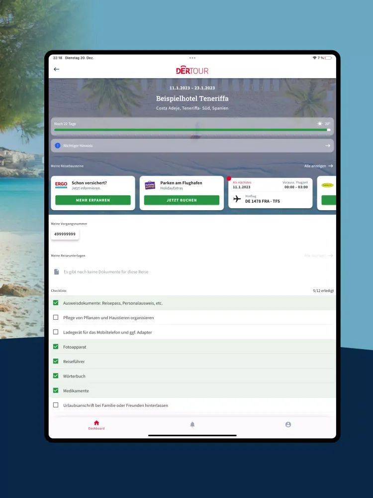Click Es gibt noch keine Dokumente text

pyautogui.click(x=106, y=272)
